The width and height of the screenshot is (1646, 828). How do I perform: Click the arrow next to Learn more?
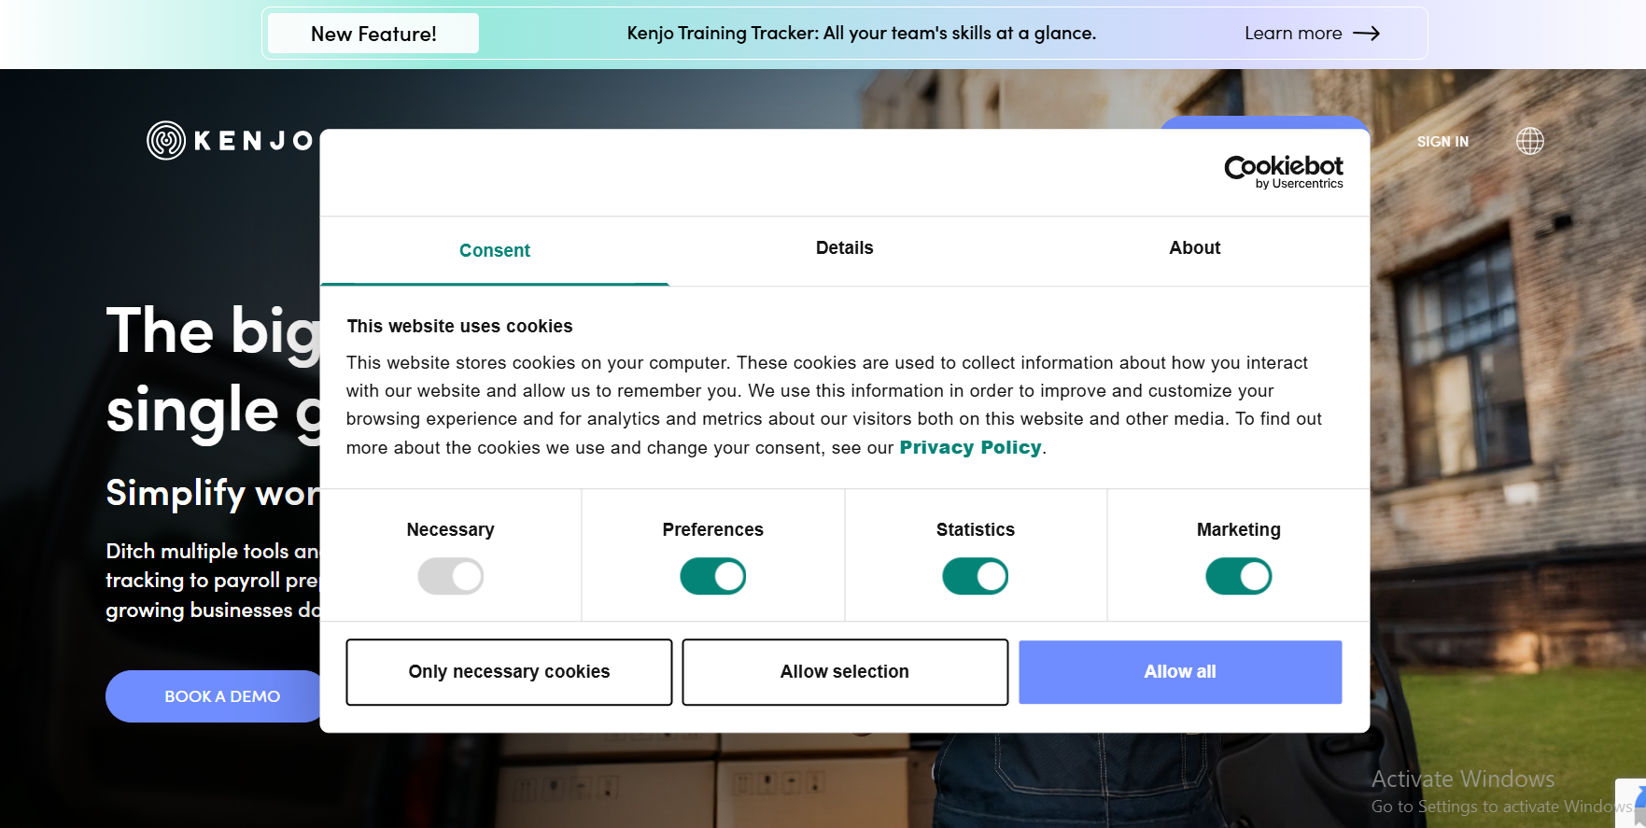coord(1366,34)
